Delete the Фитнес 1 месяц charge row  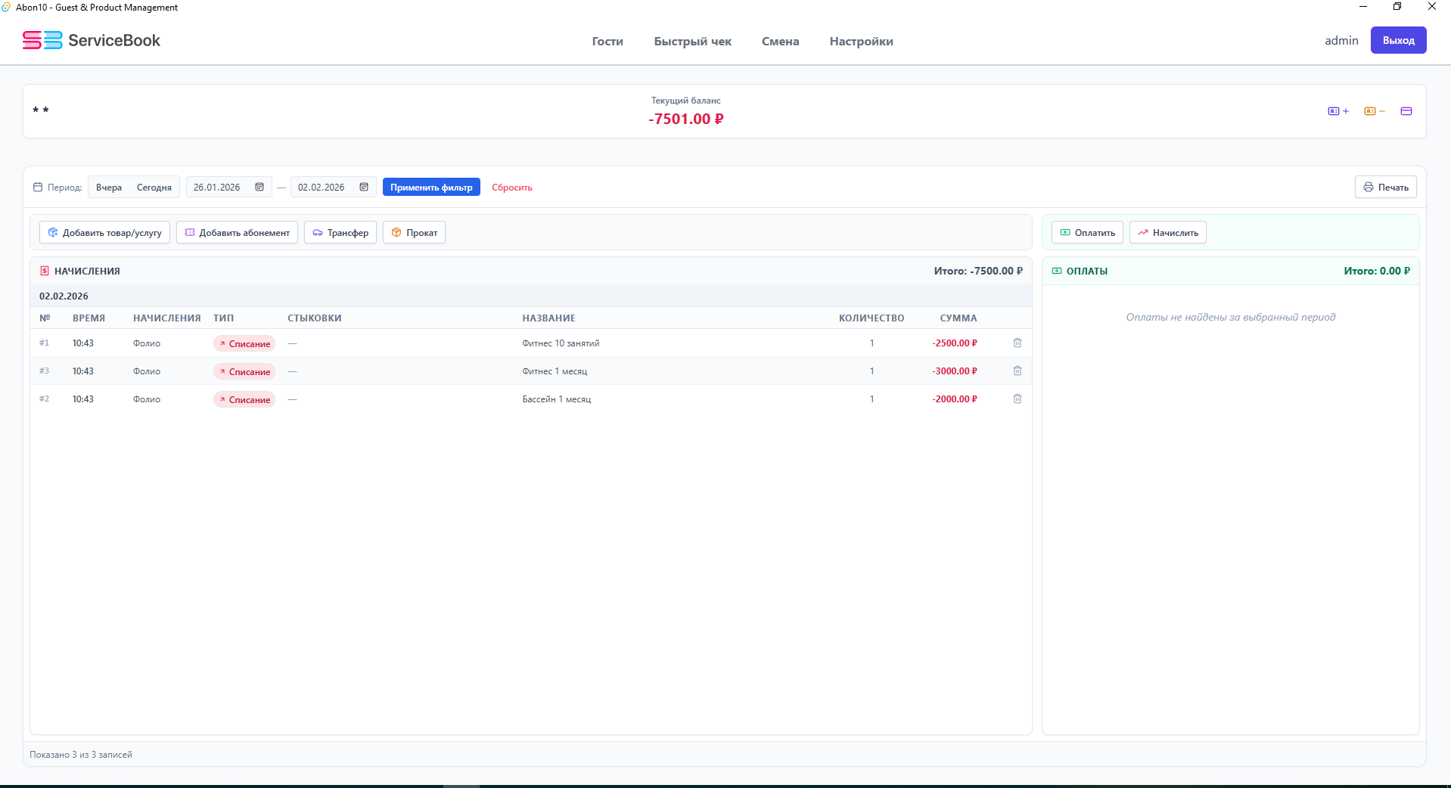(1018, 371)
